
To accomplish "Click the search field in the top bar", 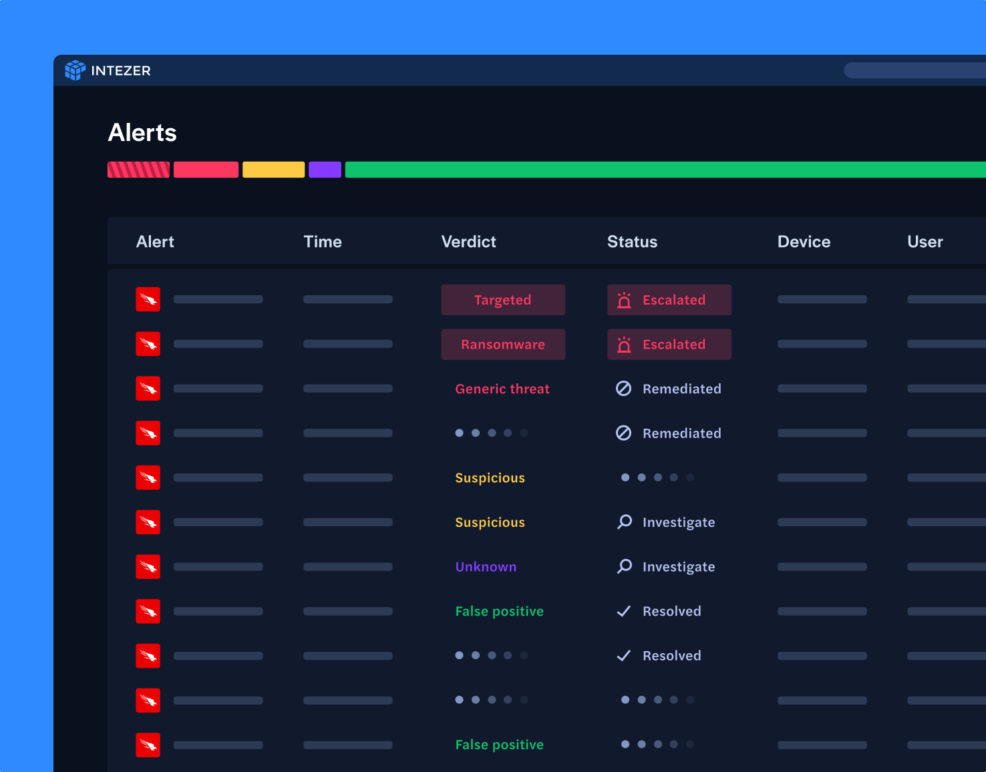I will (914, 70).
